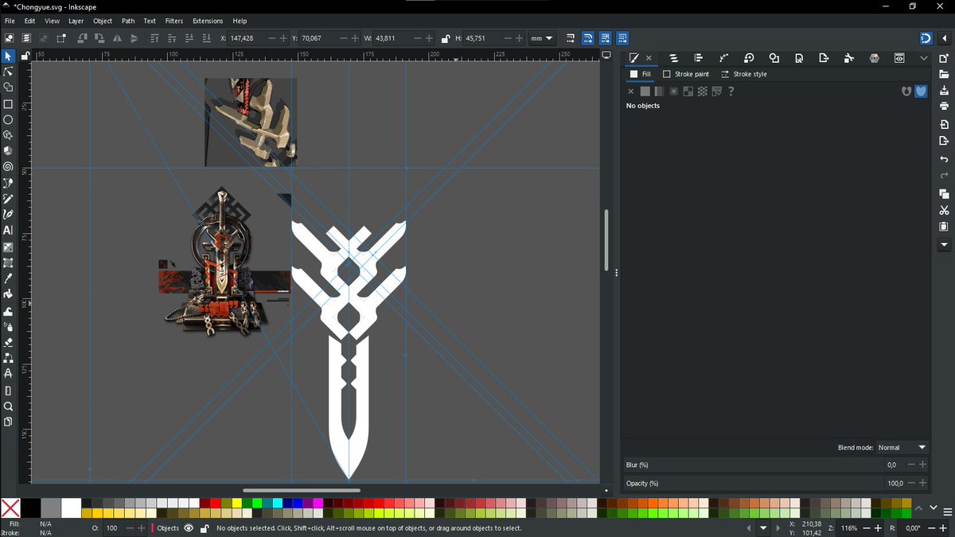Image resolution: width=955 pixels, height=537 pixels.
Task: Select the red palette swatch
Action: 215,504
